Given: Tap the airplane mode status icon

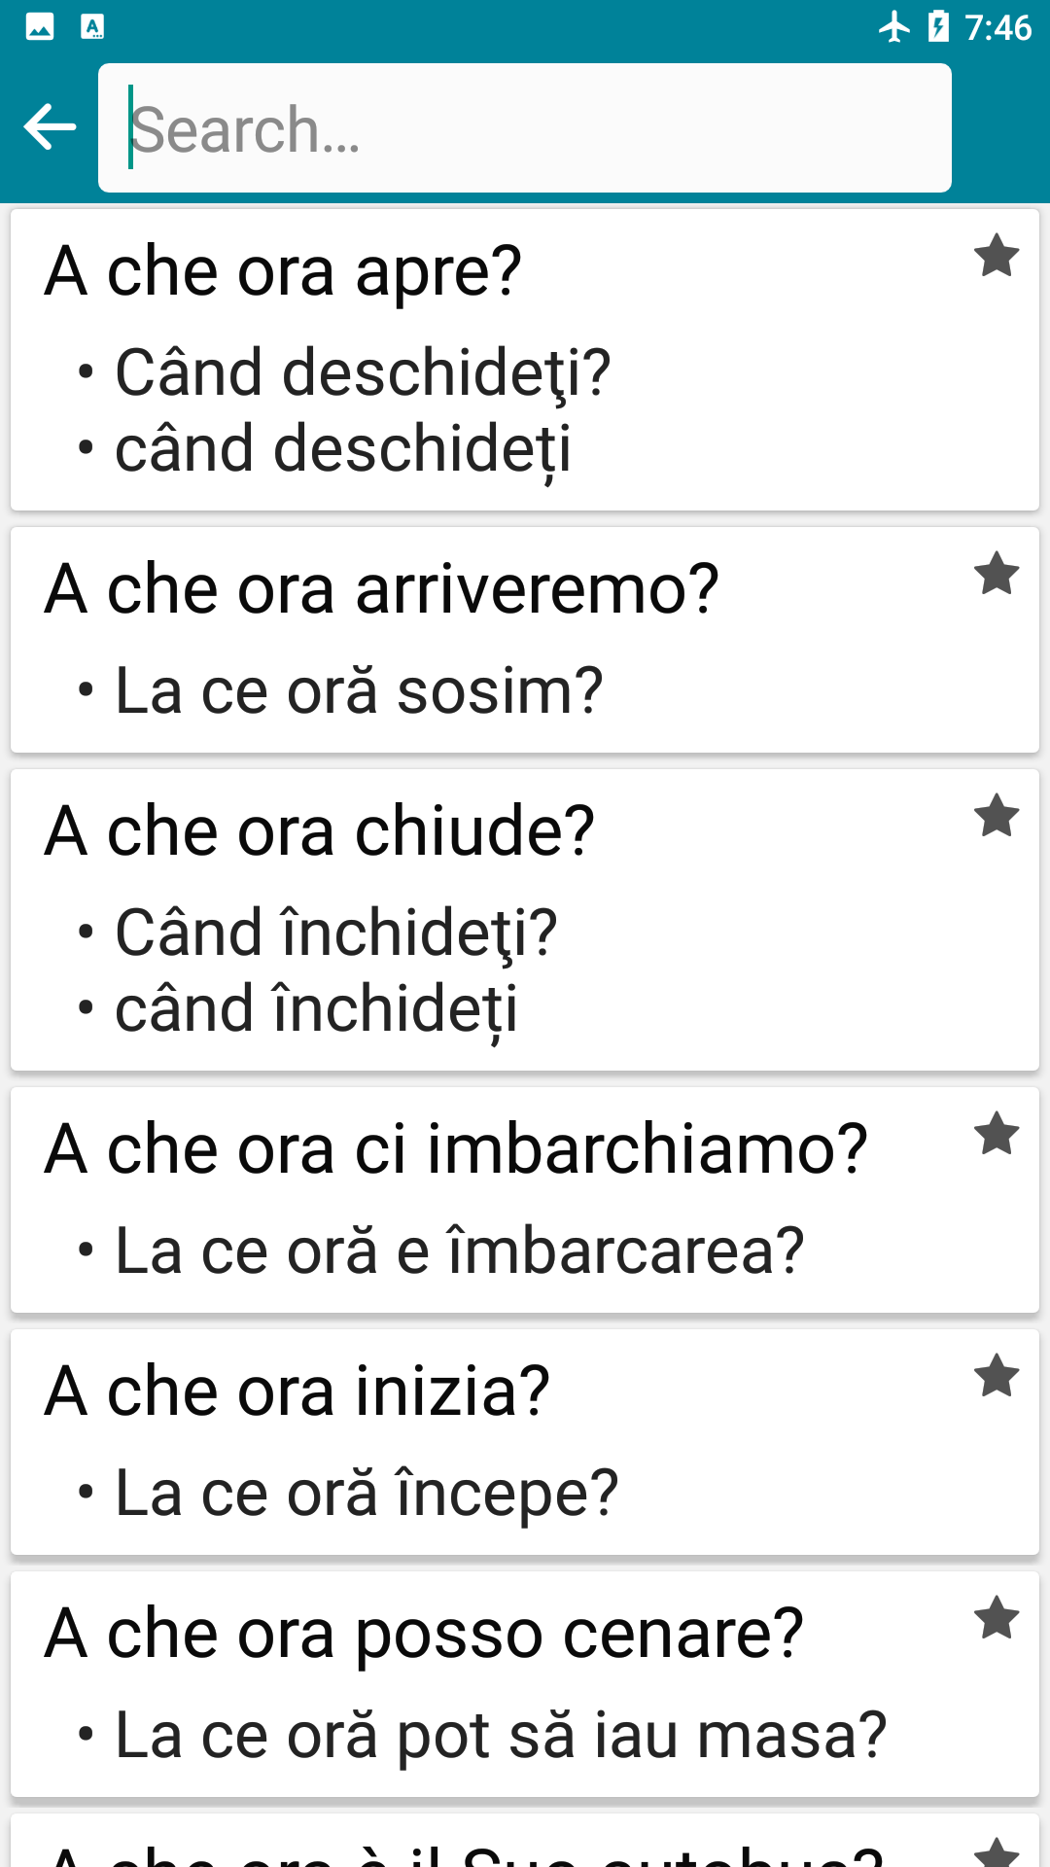Looking at the screenshot, I should [893, 27].
